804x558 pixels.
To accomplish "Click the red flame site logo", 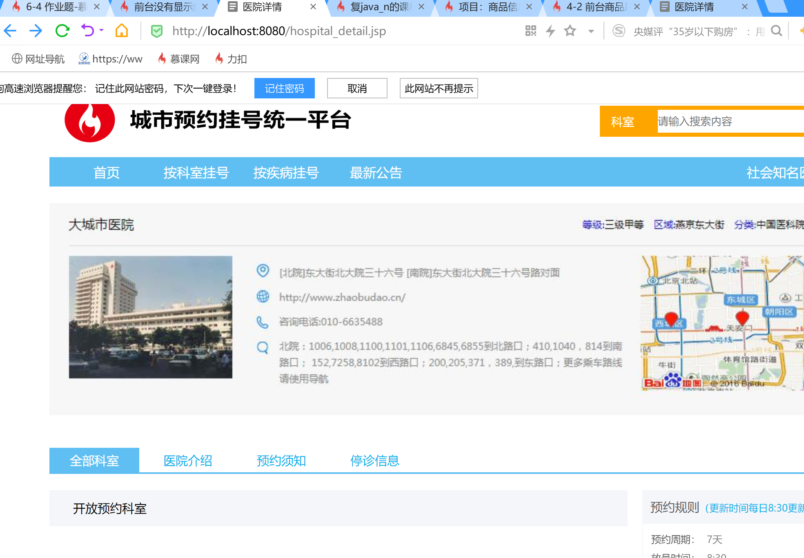I will pyautogui.click(x=90, y=122).
